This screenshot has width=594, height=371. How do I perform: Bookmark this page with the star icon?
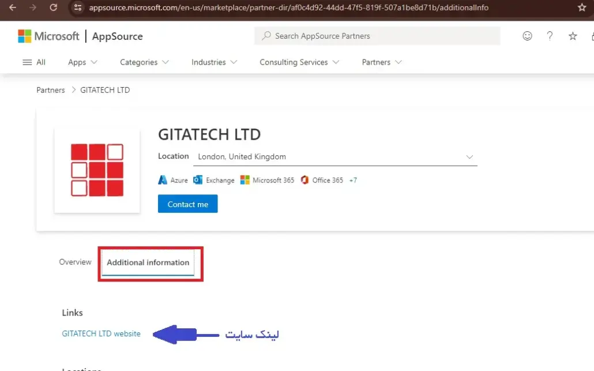582,7
